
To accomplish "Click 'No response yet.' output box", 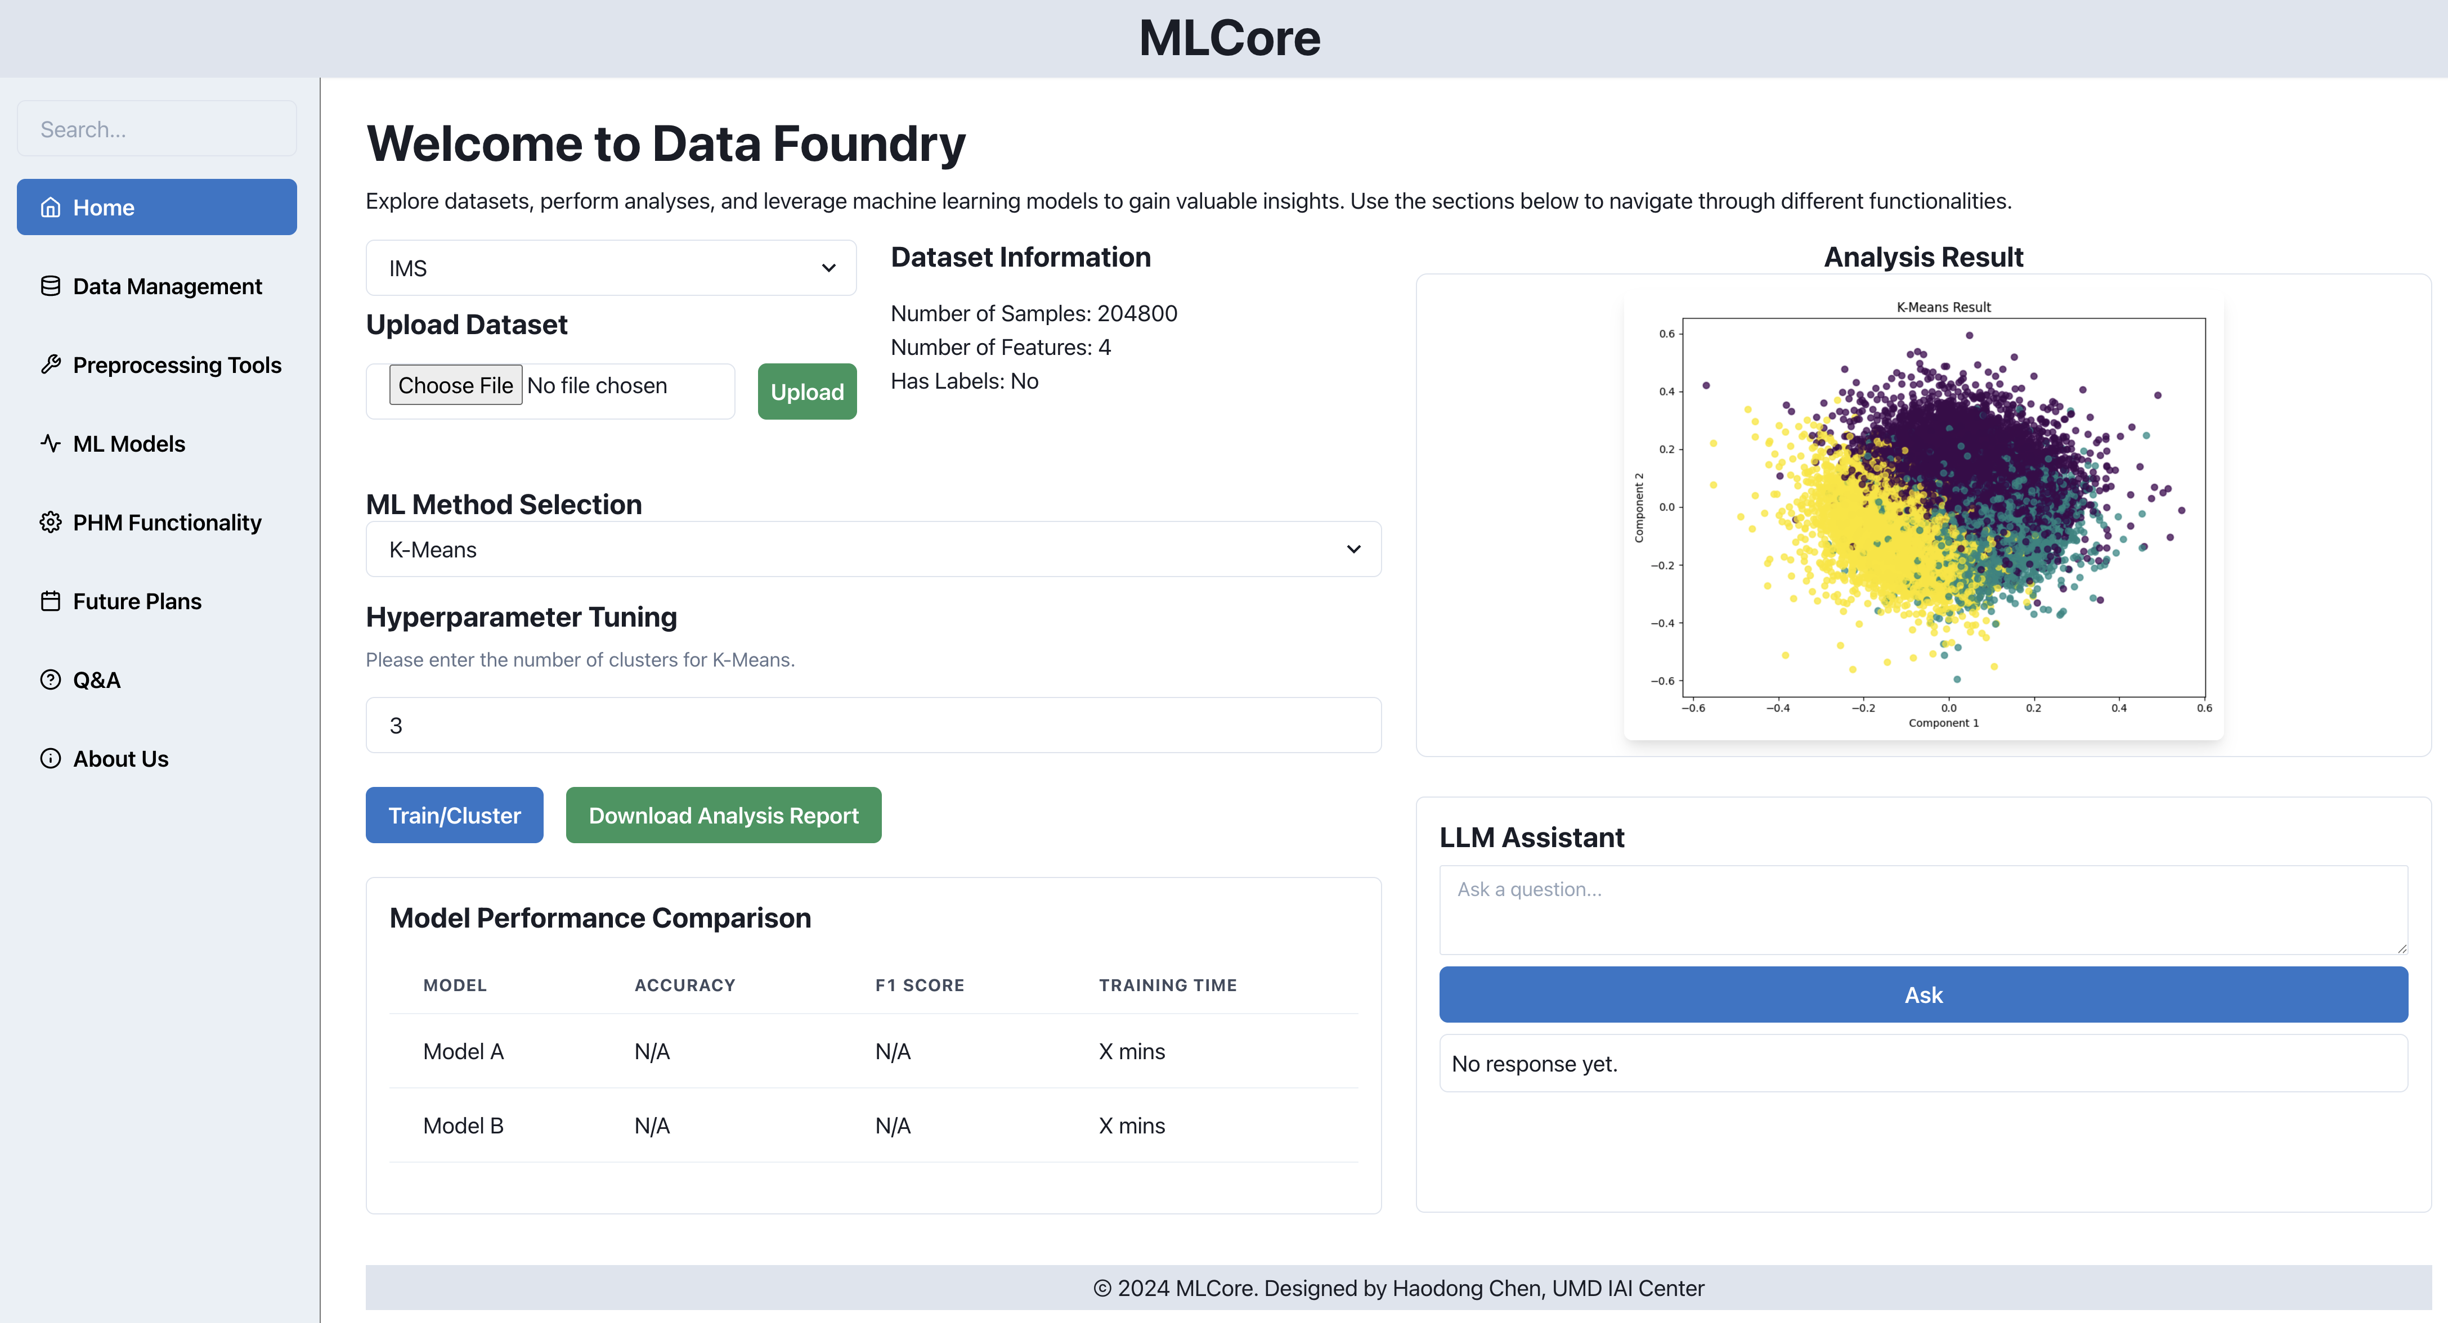I will click(x=1924, y=1064).
